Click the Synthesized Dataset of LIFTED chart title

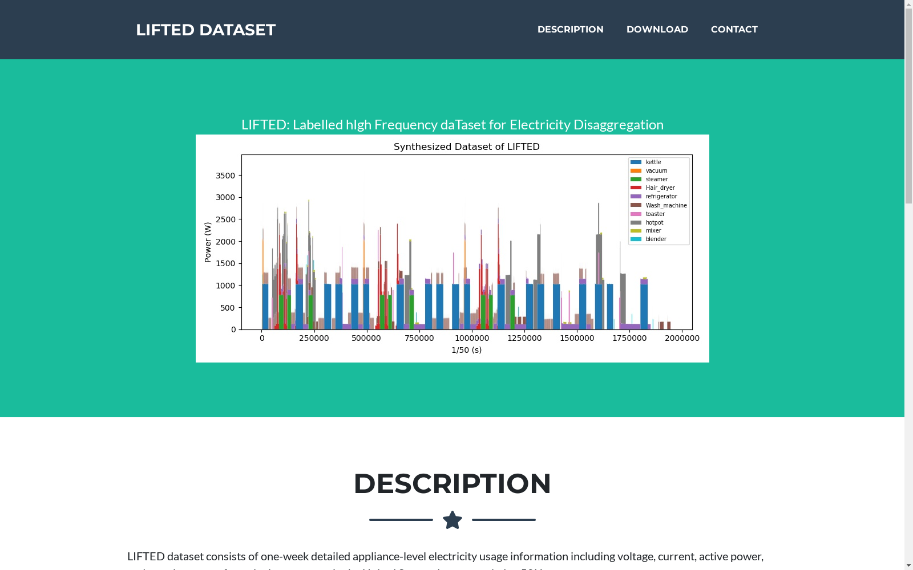(x=467, y=147)
